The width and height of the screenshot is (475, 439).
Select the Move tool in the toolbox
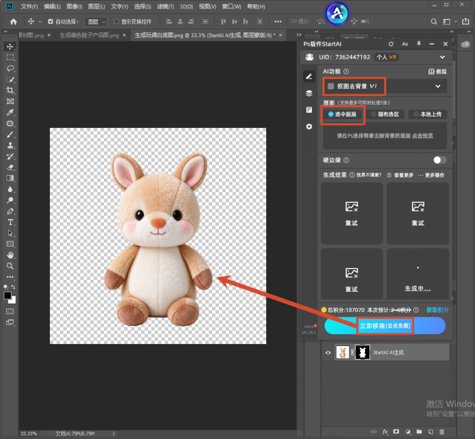10,47
